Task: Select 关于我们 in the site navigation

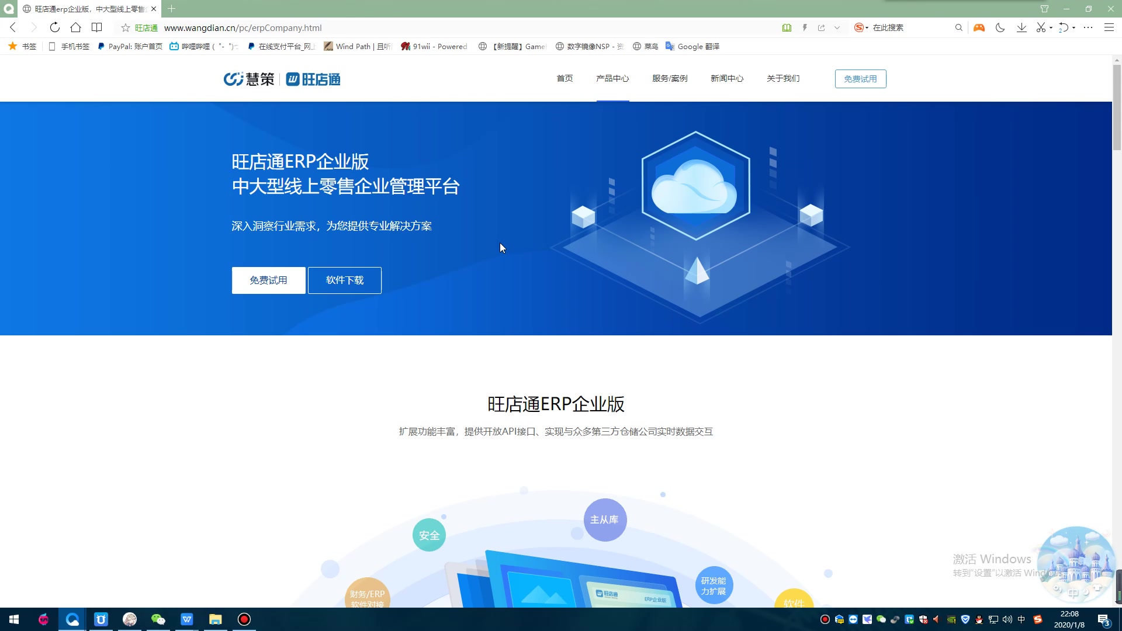Action: coord(783,78)
